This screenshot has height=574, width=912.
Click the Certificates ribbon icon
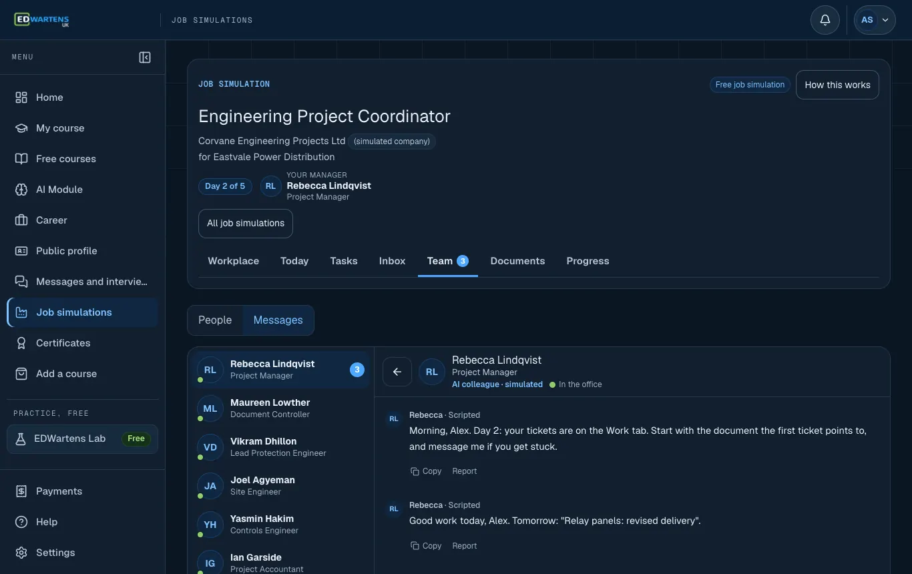click(21, 343)
